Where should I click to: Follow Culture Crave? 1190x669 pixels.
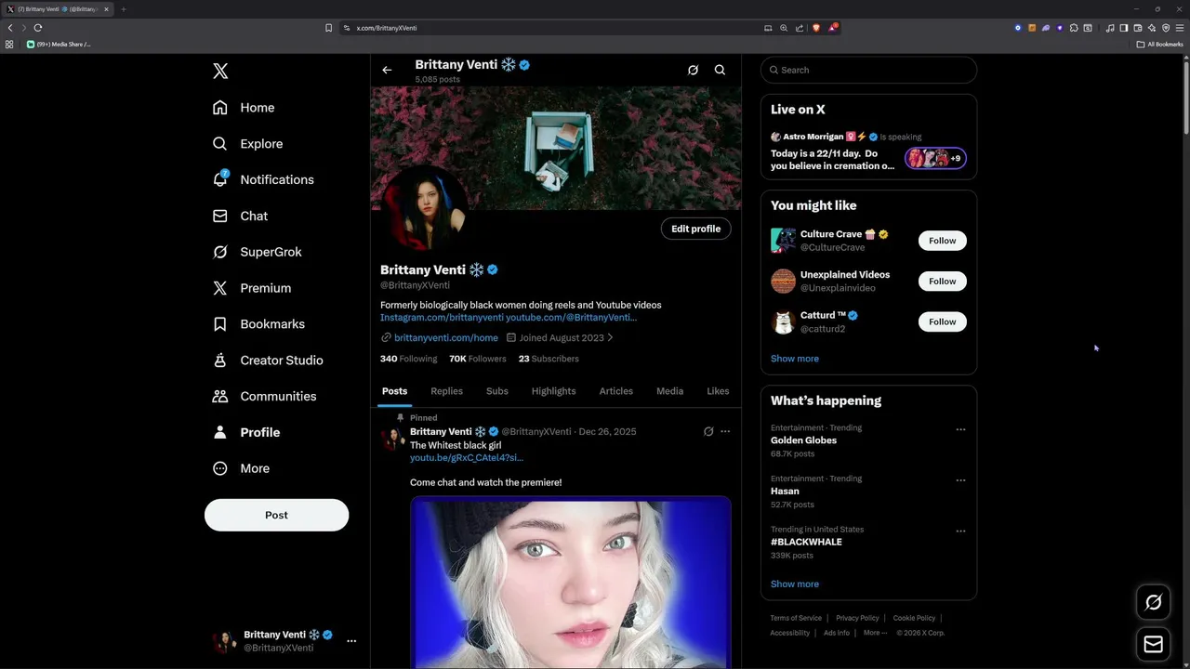pyautogui.click(x=942, y=241)
